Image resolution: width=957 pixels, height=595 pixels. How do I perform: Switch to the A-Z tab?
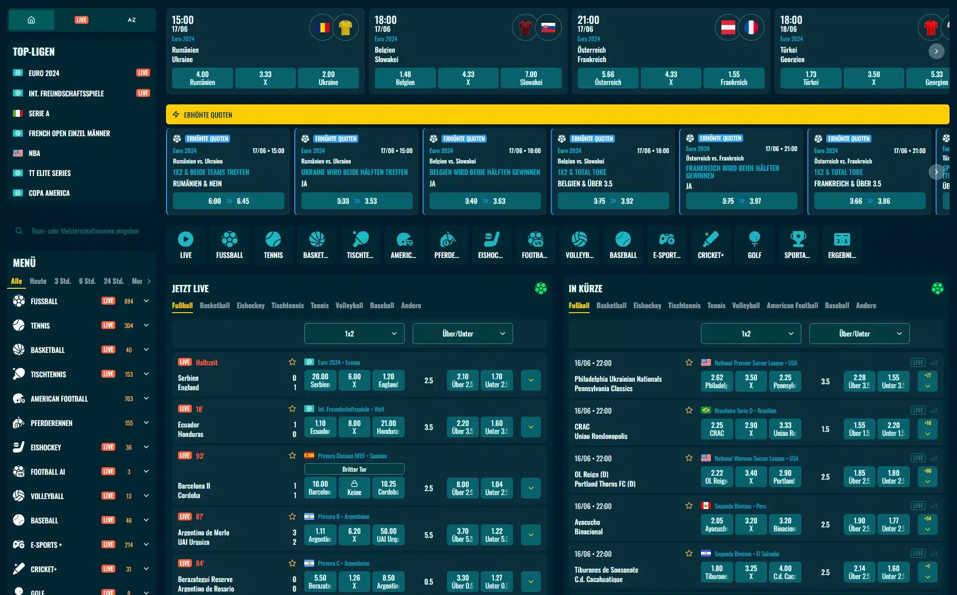(x=131, y=20)
